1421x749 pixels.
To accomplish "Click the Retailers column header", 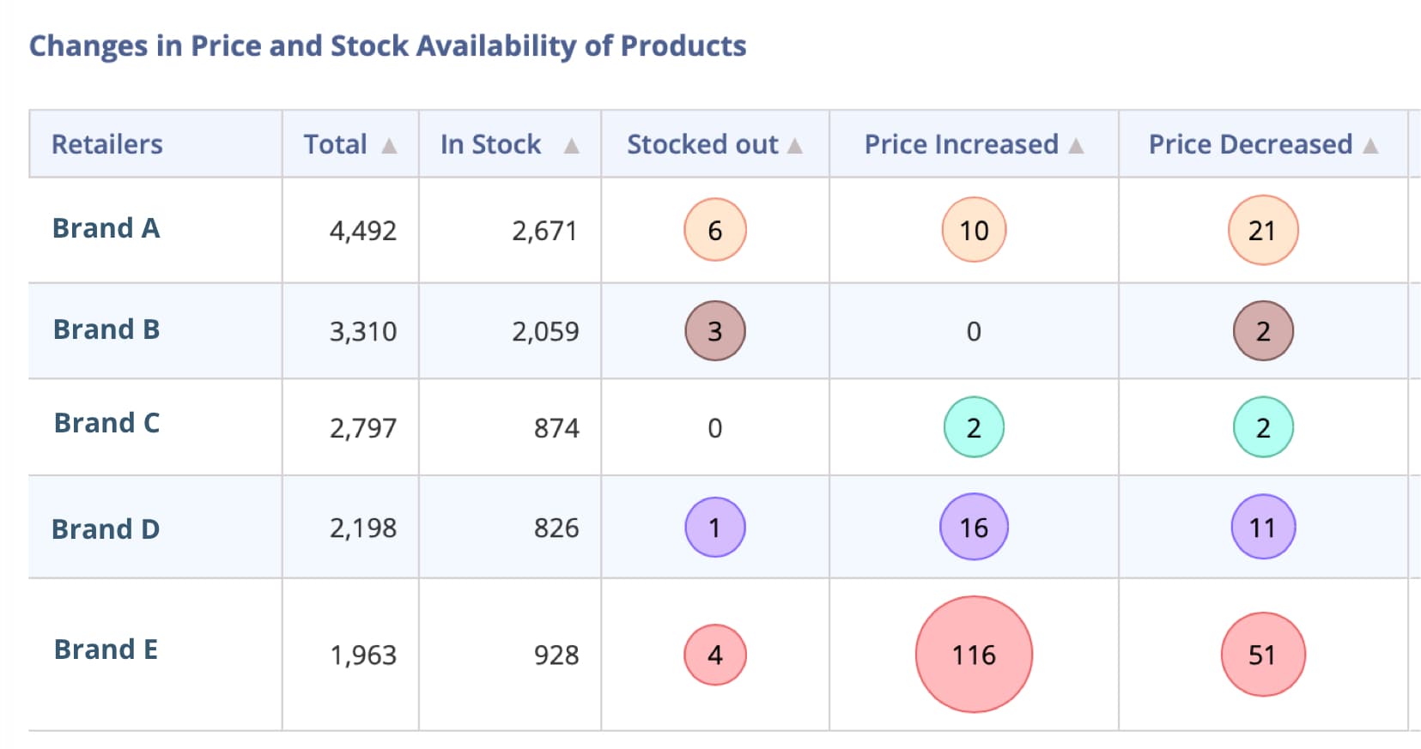I will click(107, 144).
